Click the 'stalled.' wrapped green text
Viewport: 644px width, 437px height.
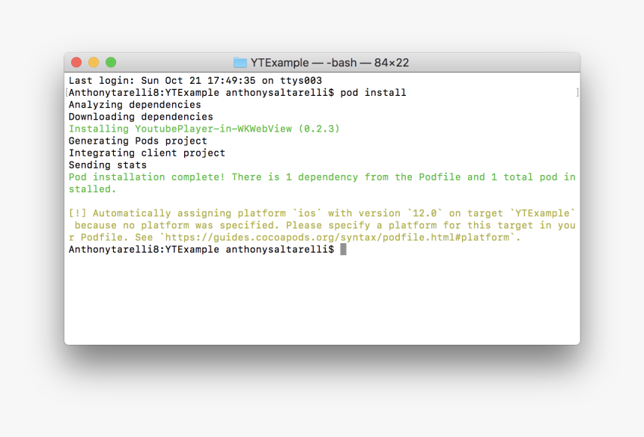point(92,189)
